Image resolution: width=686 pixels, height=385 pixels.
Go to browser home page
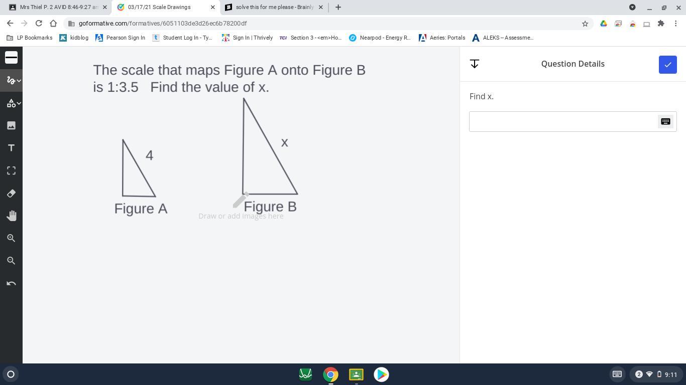(53, 24)
